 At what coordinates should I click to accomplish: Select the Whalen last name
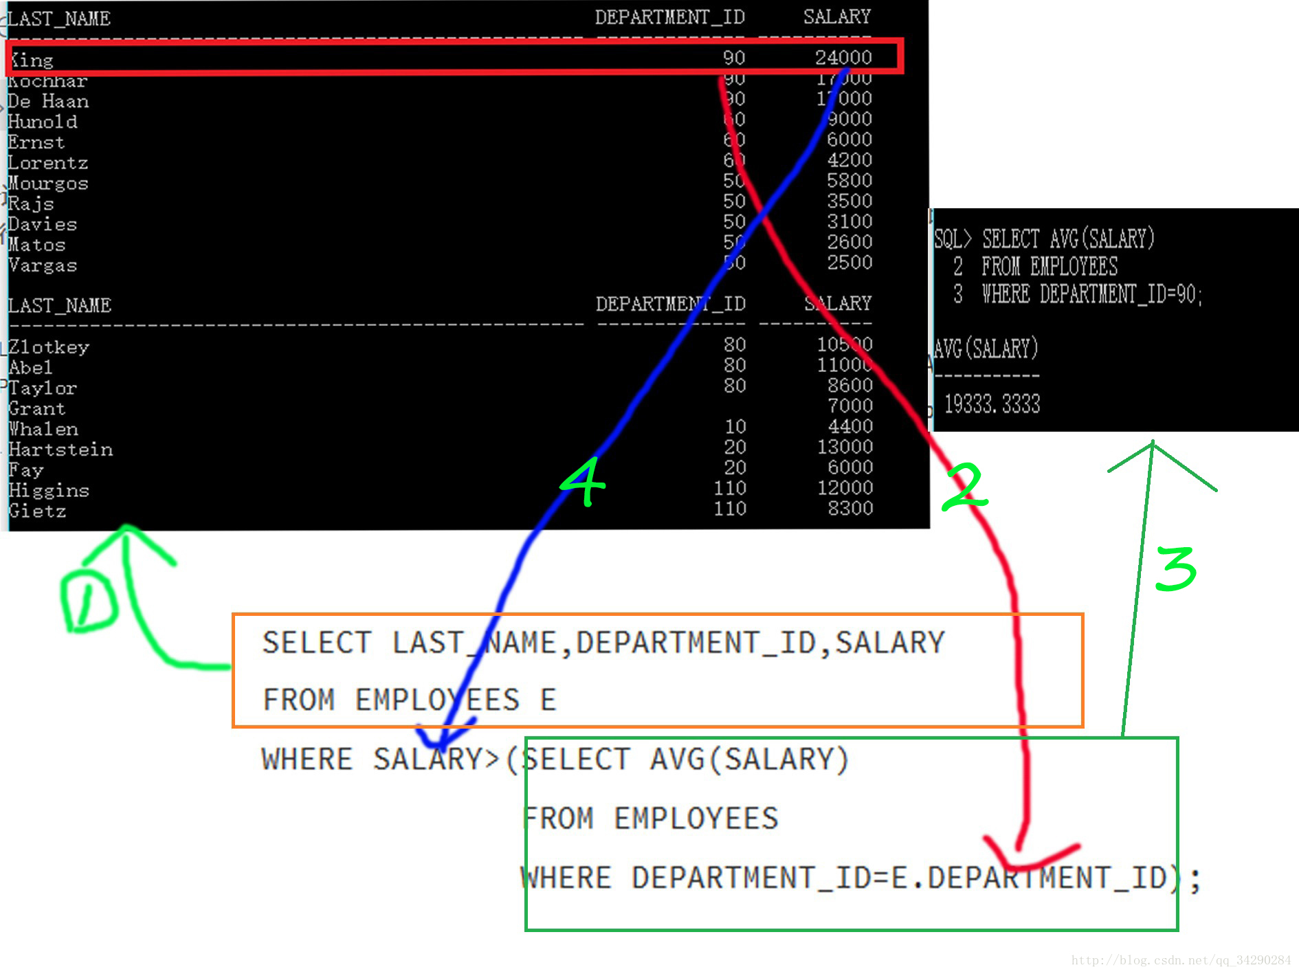point(43,430)
